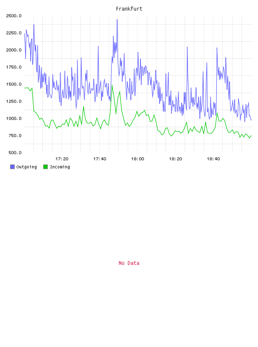
Task: Click the 17:40 time axis label
Action: pos(100,159)
